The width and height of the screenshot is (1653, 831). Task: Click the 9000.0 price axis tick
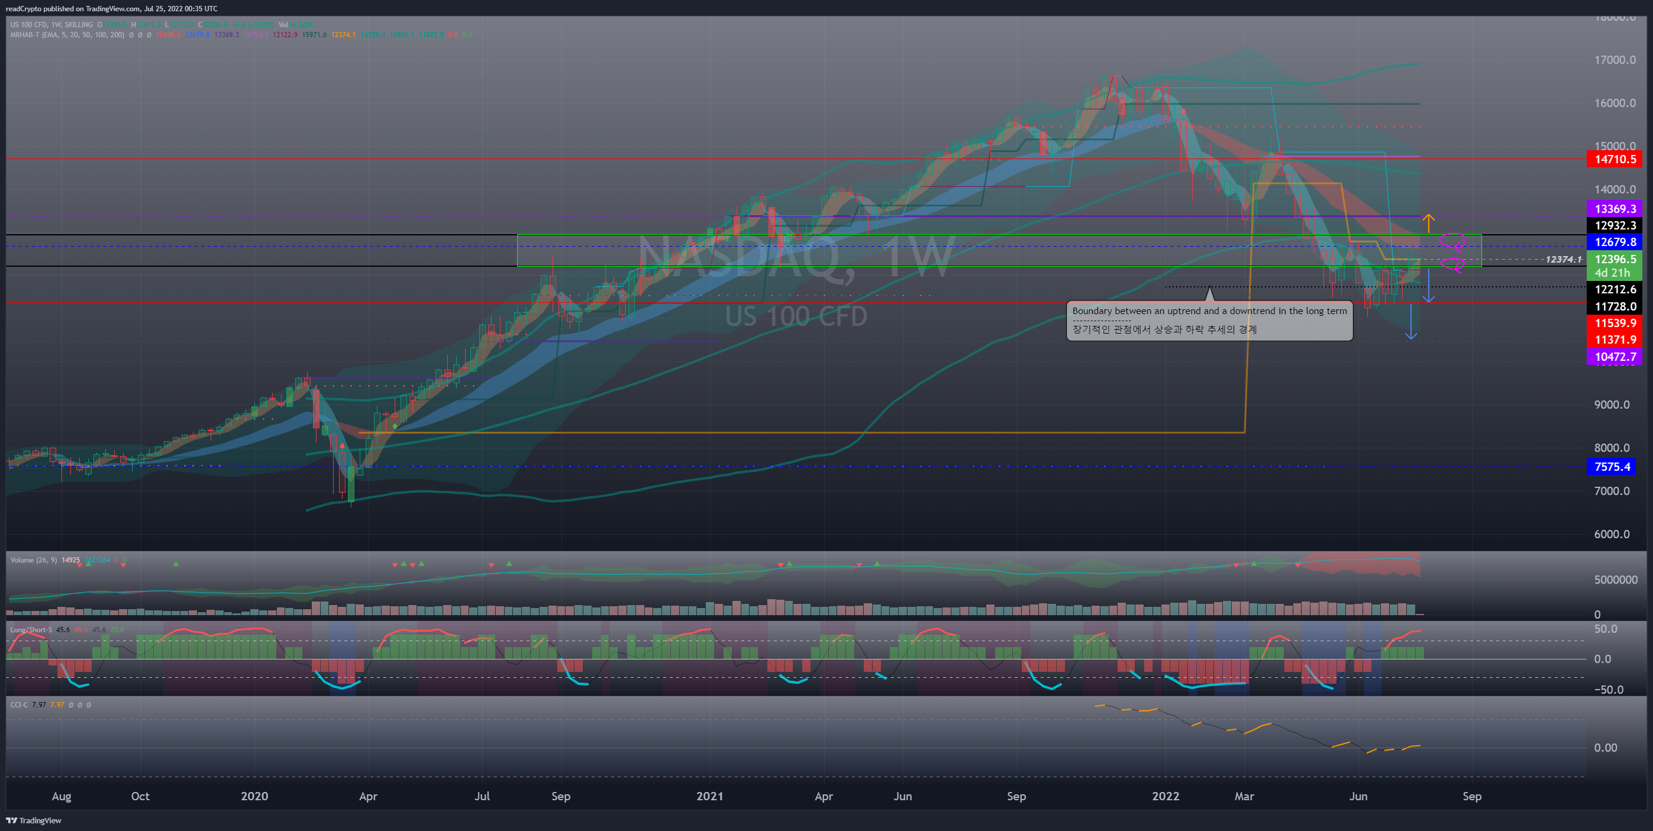pyautogui.click(x=1612, y=405)
